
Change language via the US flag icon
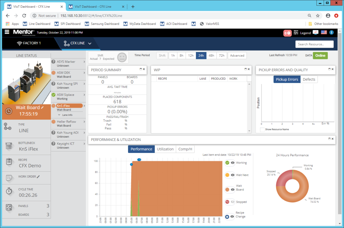[323, 32]
